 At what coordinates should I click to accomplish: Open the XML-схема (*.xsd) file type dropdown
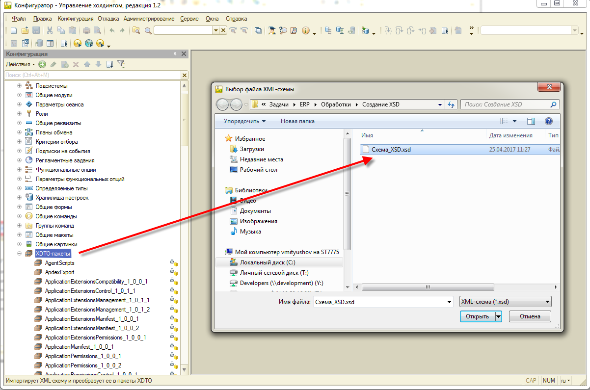coord(505,302)
